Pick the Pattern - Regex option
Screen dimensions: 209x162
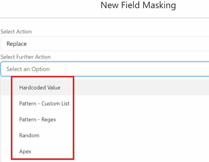coord(37,120)
